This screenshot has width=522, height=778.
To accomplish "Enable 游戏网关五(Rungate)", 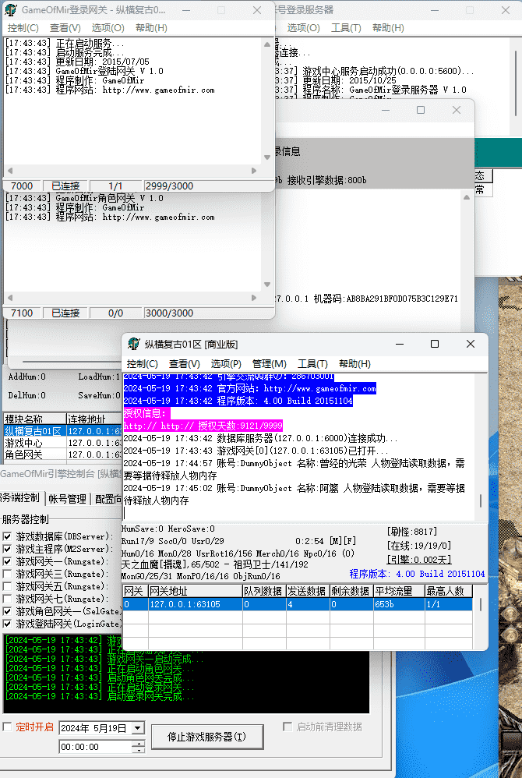I will click(x=8, y=586).
